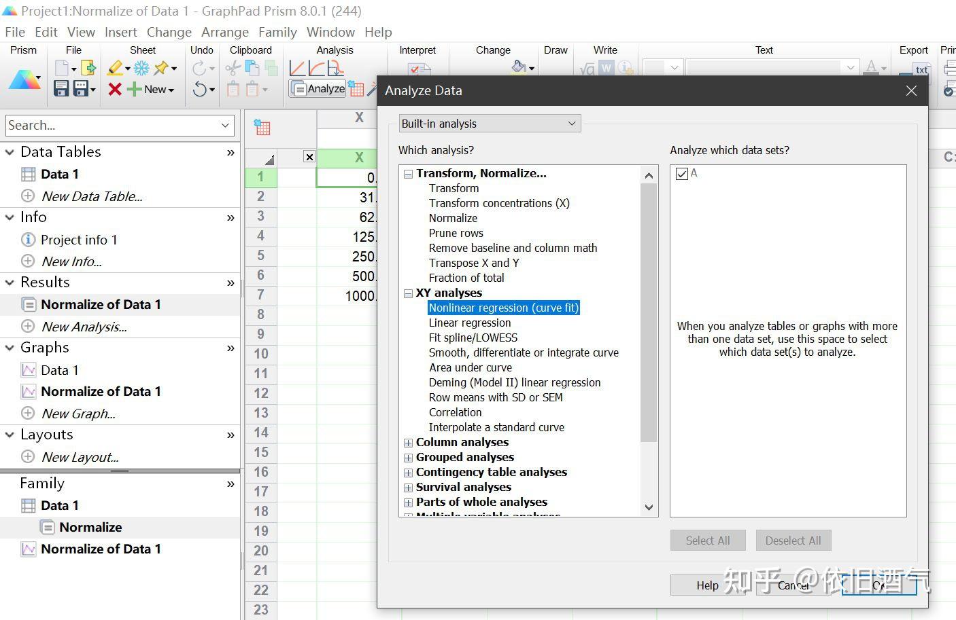Click the new file icon in File group
This screenshot has height=620, width=956.
click(63, 68)
